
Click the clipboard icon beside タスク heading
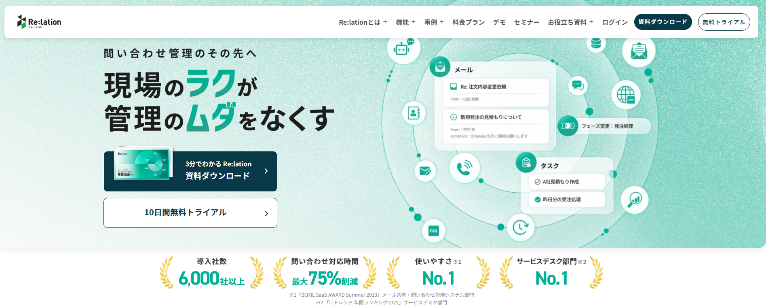point(526,163)
